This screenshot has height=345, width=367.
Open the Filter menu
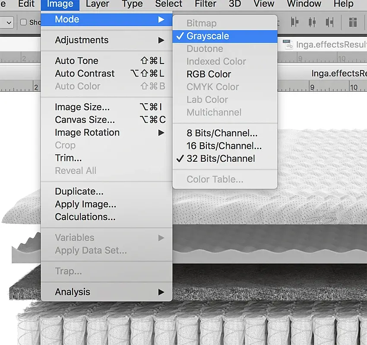pyautogui.click(x=206, y=4)
